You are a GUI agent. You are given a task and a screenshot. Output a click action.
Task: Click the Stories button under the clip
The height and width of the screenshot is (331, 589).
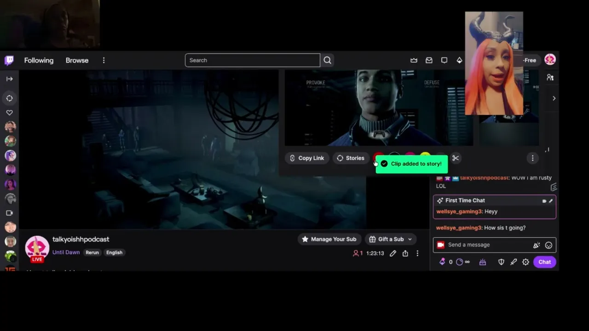click(x=351, y=158)
